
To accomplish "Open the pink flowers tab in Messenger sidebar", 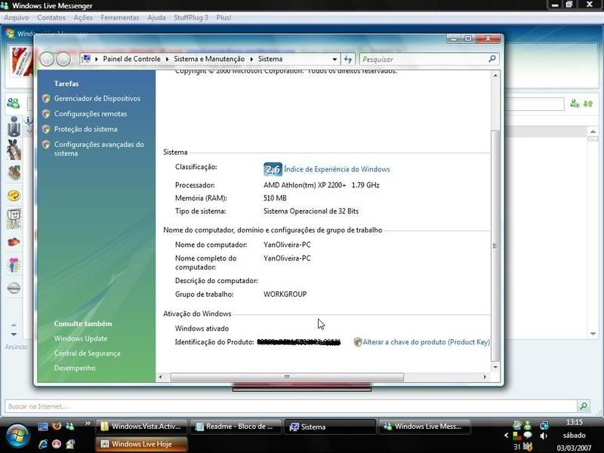I will coord(14,265).
